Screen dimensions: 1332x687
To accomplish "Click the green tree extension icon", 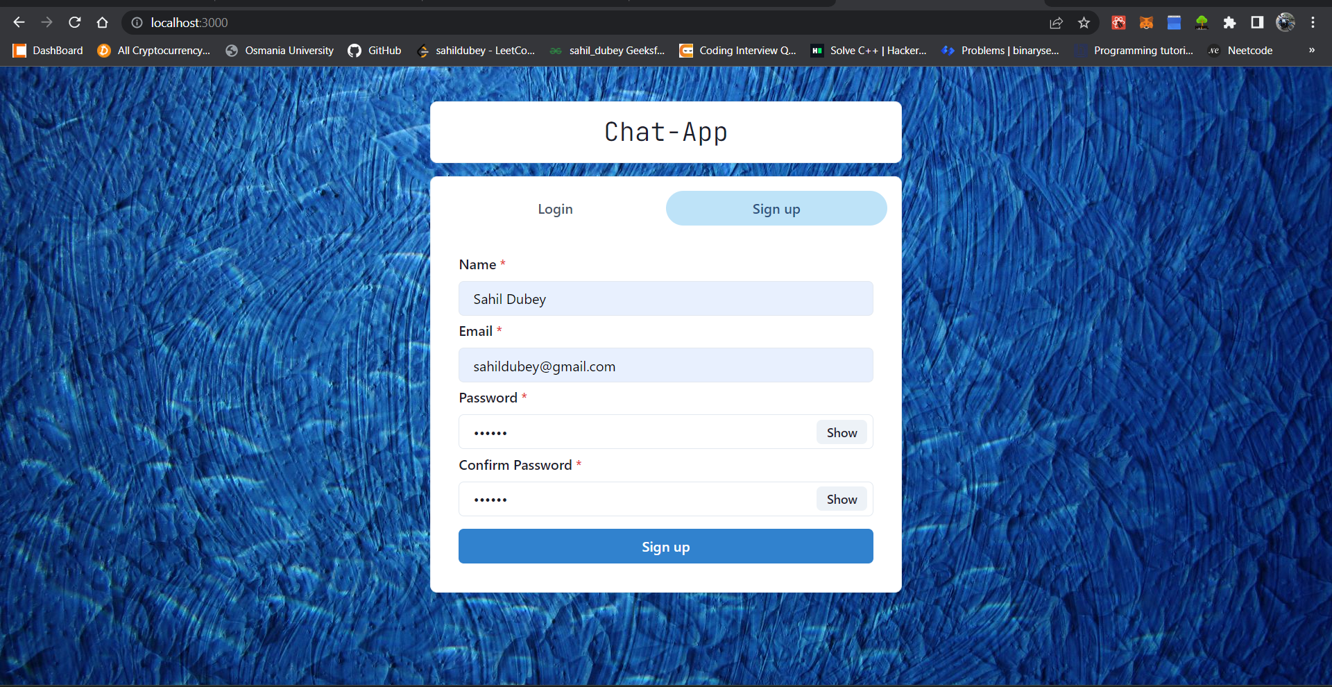I will tap(1202, 23).
